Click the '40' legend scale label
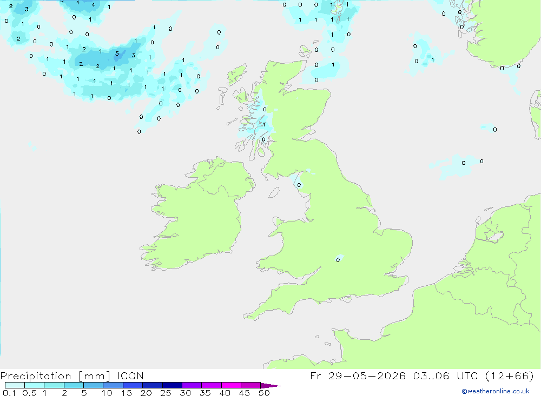This screenshot has width=541, height=396. pyautogui.click(x=225, y=393)
